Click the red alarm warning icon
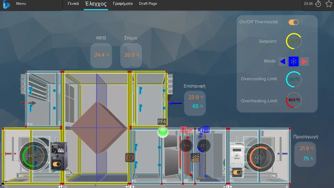 point(129,158)
